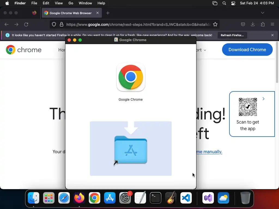This screenshot has width=279, height=209.
Task: Open Launchpad in the Dock
Action: (48, 198)
